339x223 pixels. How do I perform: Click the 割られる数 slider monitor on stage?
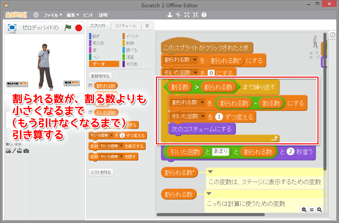pyautogui.click(x=17, y=84)
